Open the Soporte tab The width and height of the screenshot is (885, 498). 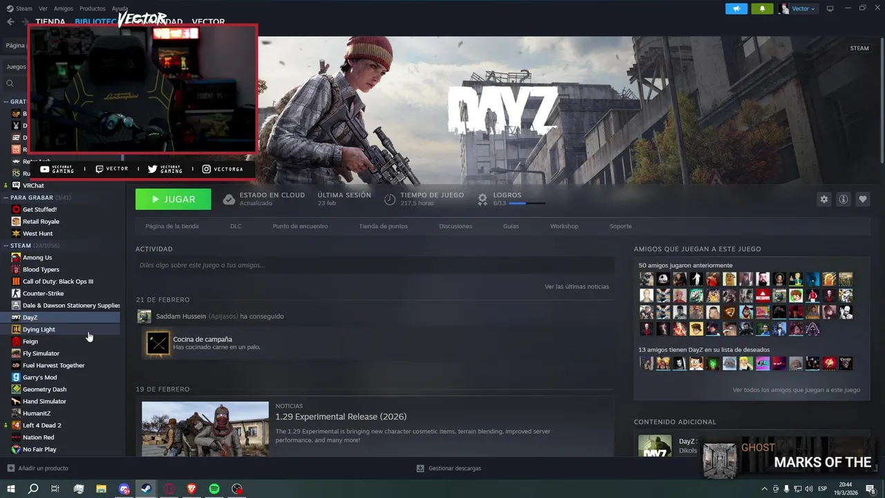pyautogui.click(x=620, y=226)
